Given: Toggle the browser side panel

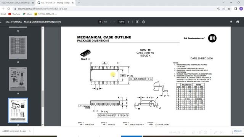Looking at the screenshot, I should 236,9.
